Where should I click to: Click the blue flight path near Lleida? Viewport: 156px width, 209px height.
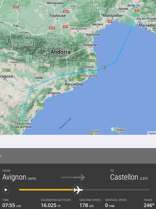click(x=44, y=82)
